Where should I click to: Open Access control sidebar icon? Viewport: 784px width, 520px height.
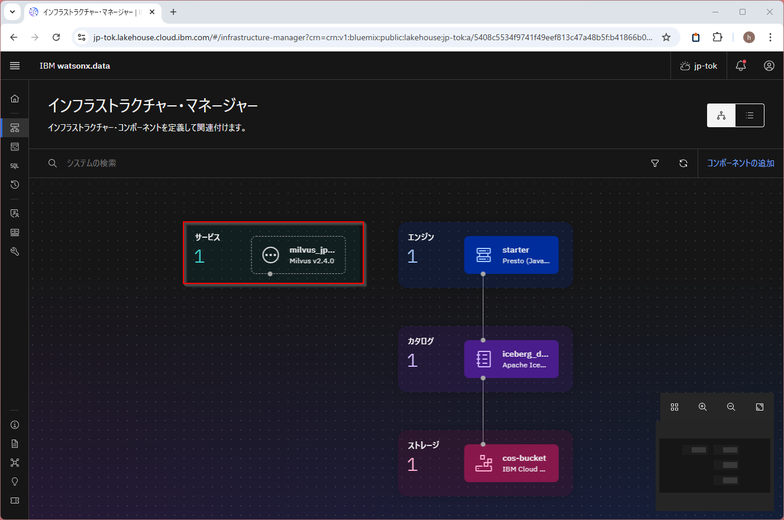click(x=15, y=213)
